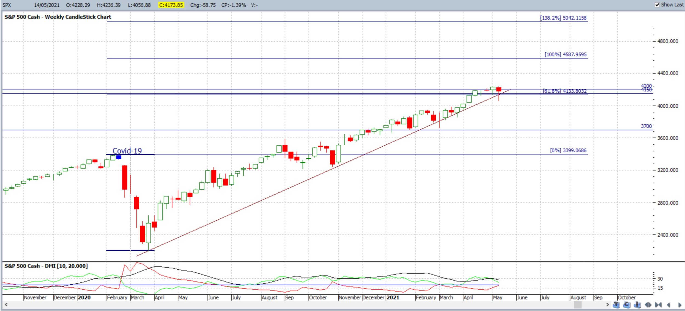The width and height of the screenshot is (685, 311).
Task: Click the 'T' chart tool icon
Action: pyautogui.click(x=616, y=305)
